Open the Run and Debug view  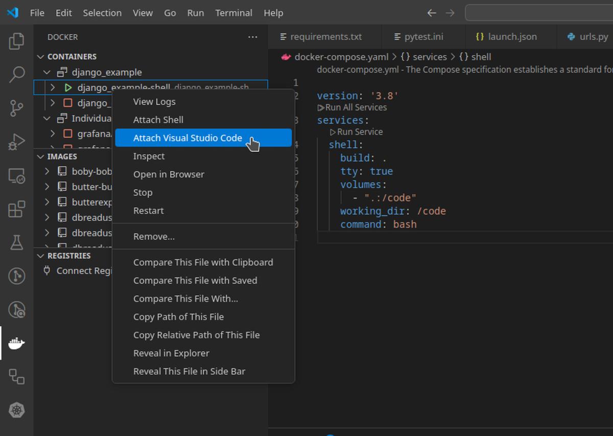coord(17,142)
